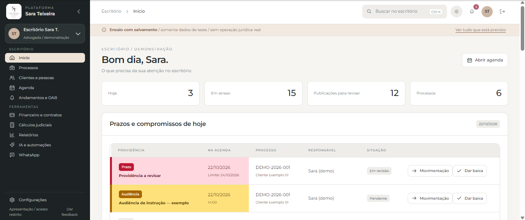Screen dimensions: 525x220
Task: Open the Processos 6 summary card
Action: pyautogui.click(x=459, y=93)
